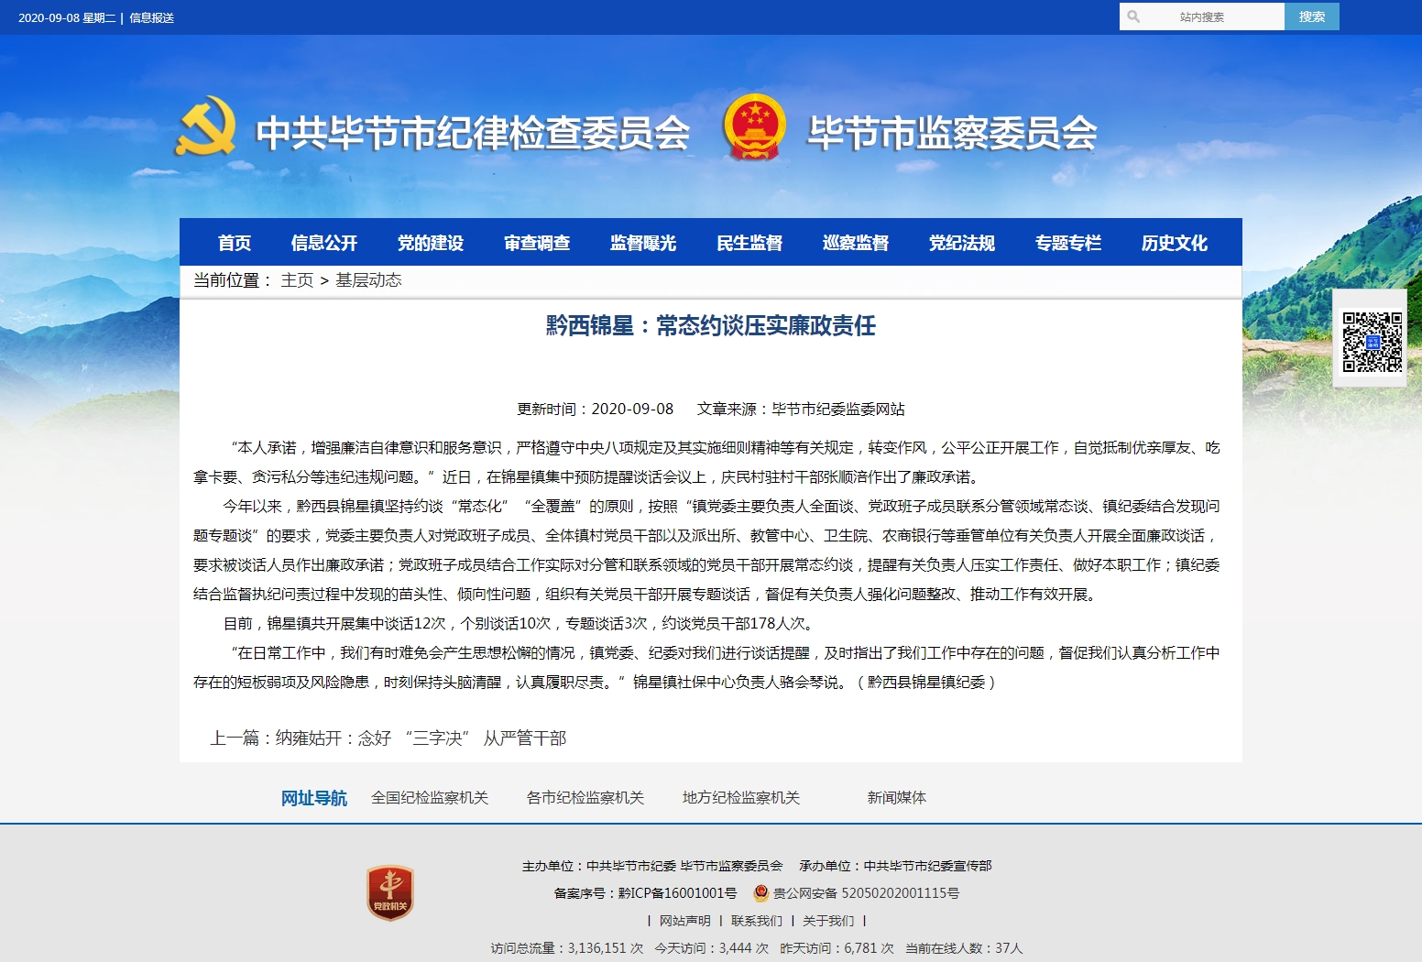Open the 首页 navigation tab

pyautogui.click(x=235, y=243)
